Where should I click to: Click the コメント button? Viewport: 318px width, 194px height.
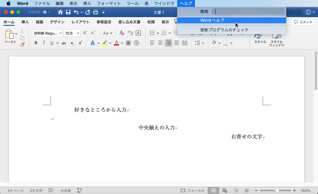303,22
